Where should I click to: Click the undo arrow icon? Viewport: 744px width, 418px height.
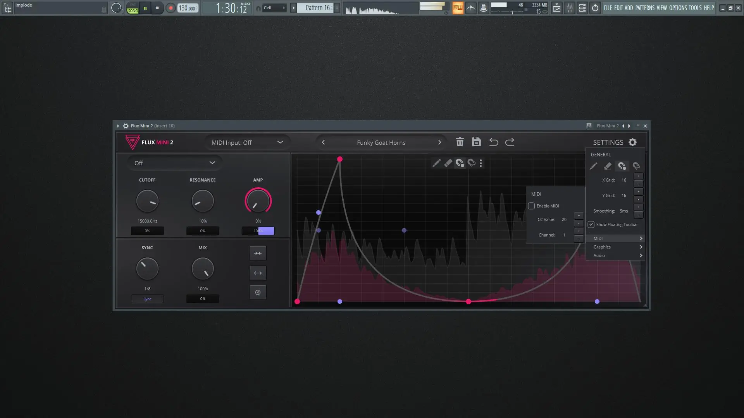[x=493, y=142]
